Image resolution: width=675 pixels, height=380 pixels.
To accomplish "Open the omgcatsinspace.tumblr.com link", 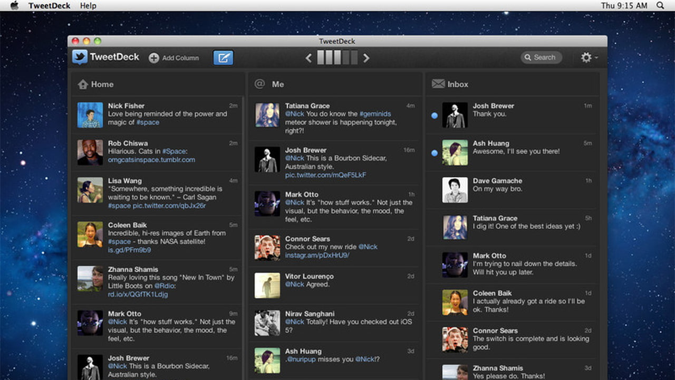I will [151, 160].
